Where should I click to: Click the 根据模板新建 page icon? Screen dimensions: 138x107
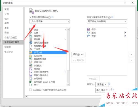31,46
